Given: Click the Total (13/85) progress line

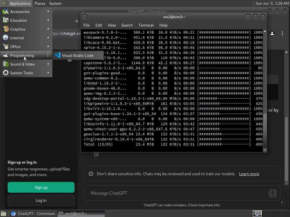Looking at the screenshot, I should click(x=173, y=144).
